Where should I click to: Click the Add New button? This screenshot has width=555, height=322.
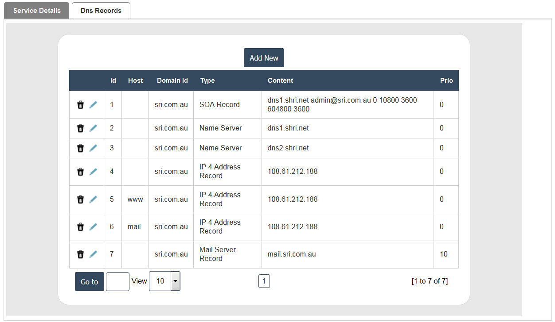click(x=264, y=58)
